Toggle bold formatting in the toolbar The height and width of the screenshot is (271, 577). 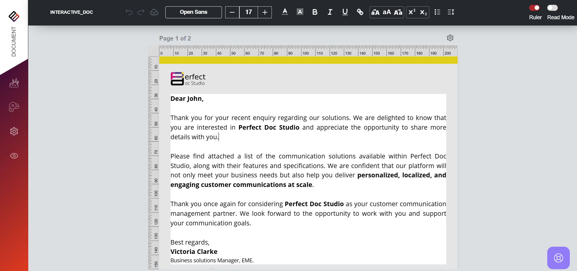pyautogui.click(x=315, y=12)
